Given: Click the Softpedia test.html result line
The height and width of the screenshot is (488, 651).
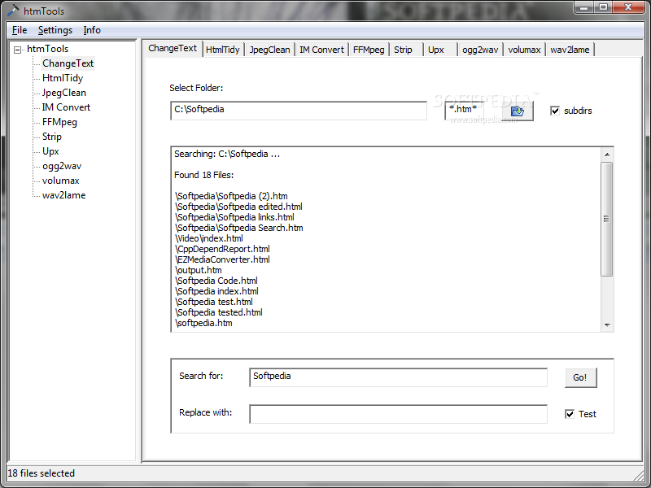Looking at the screenshot, I should tap(214, 302).
